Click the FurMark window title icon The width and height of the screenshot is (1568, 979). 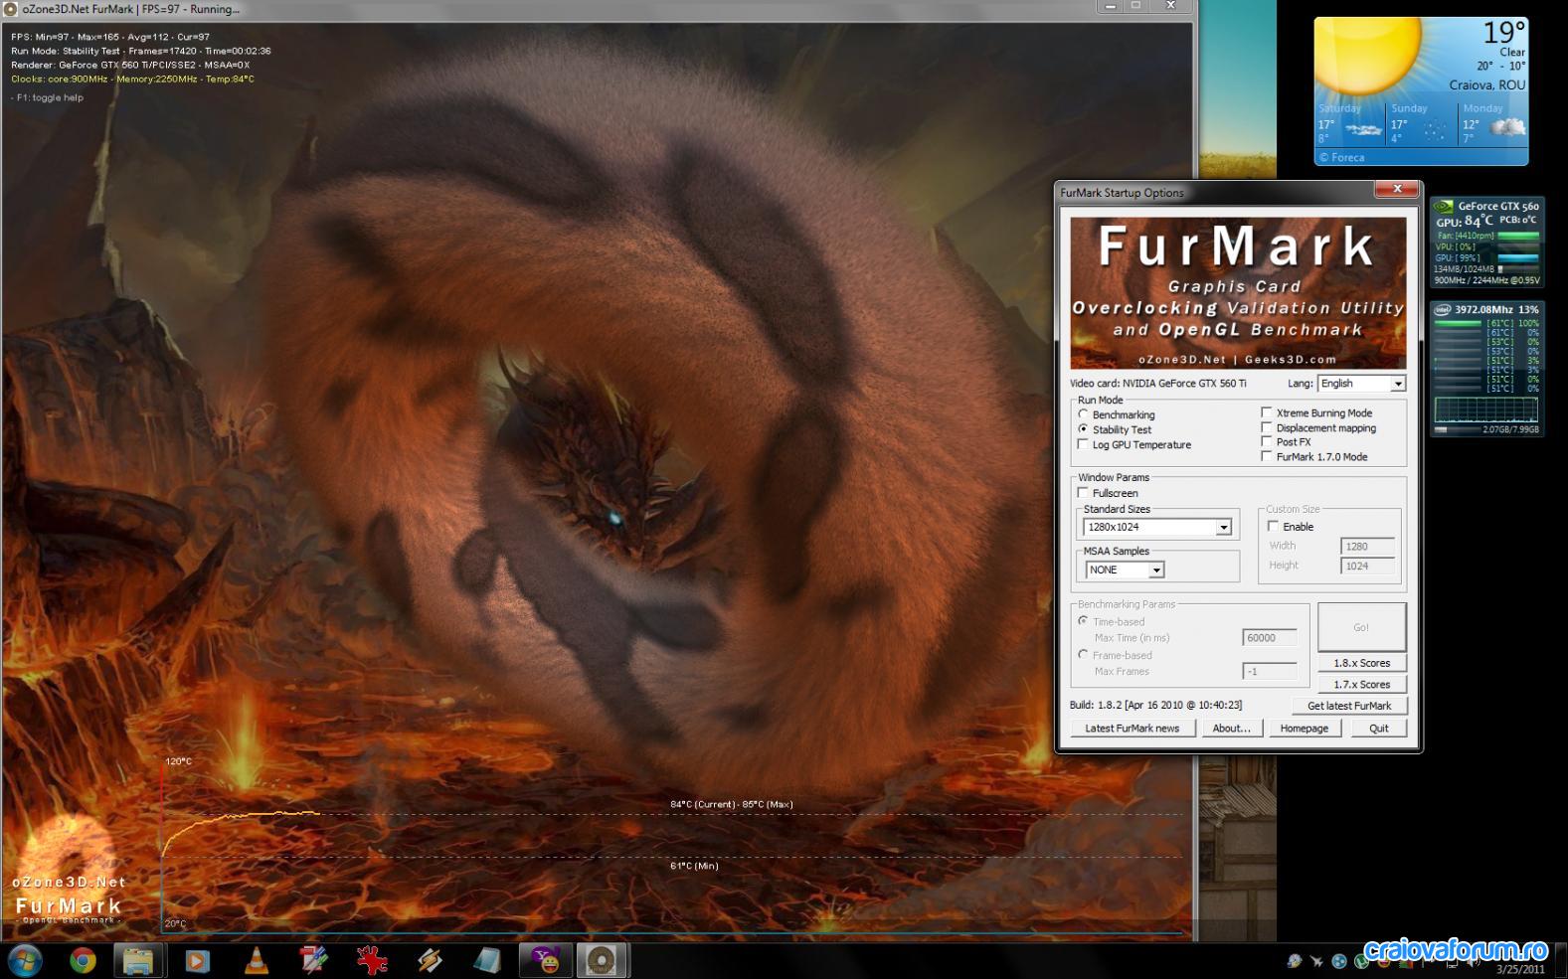pos(10,9)
